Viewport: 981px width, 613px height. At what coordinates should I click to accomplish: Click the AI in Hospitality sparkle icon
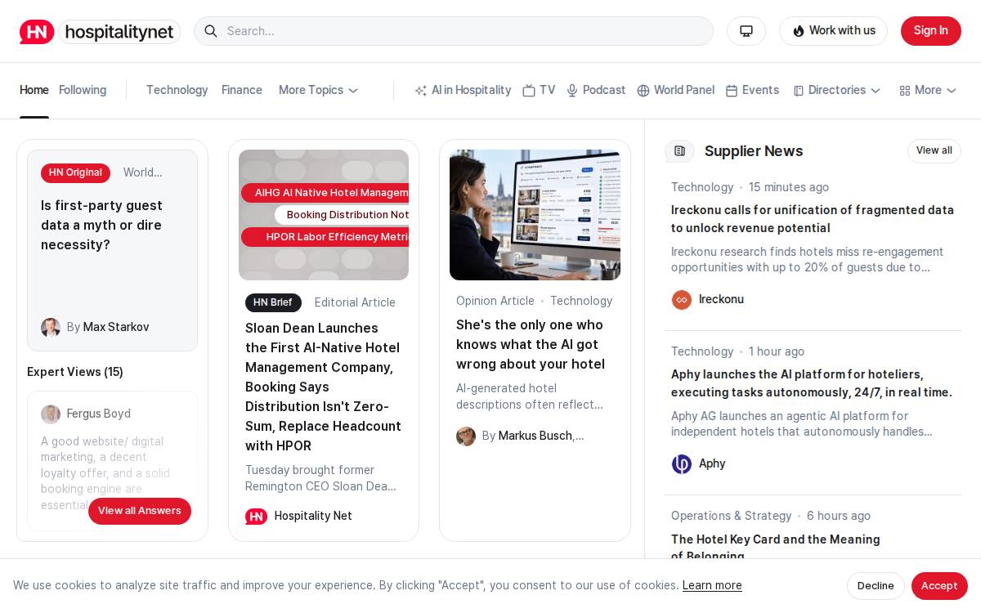(421, 91)
